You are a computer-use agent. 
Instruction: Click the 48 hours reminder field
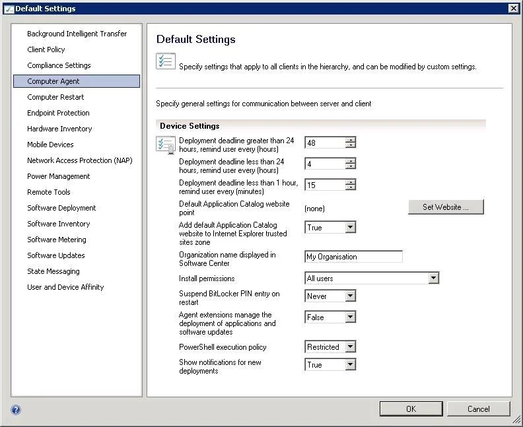(x=325, y=143)
